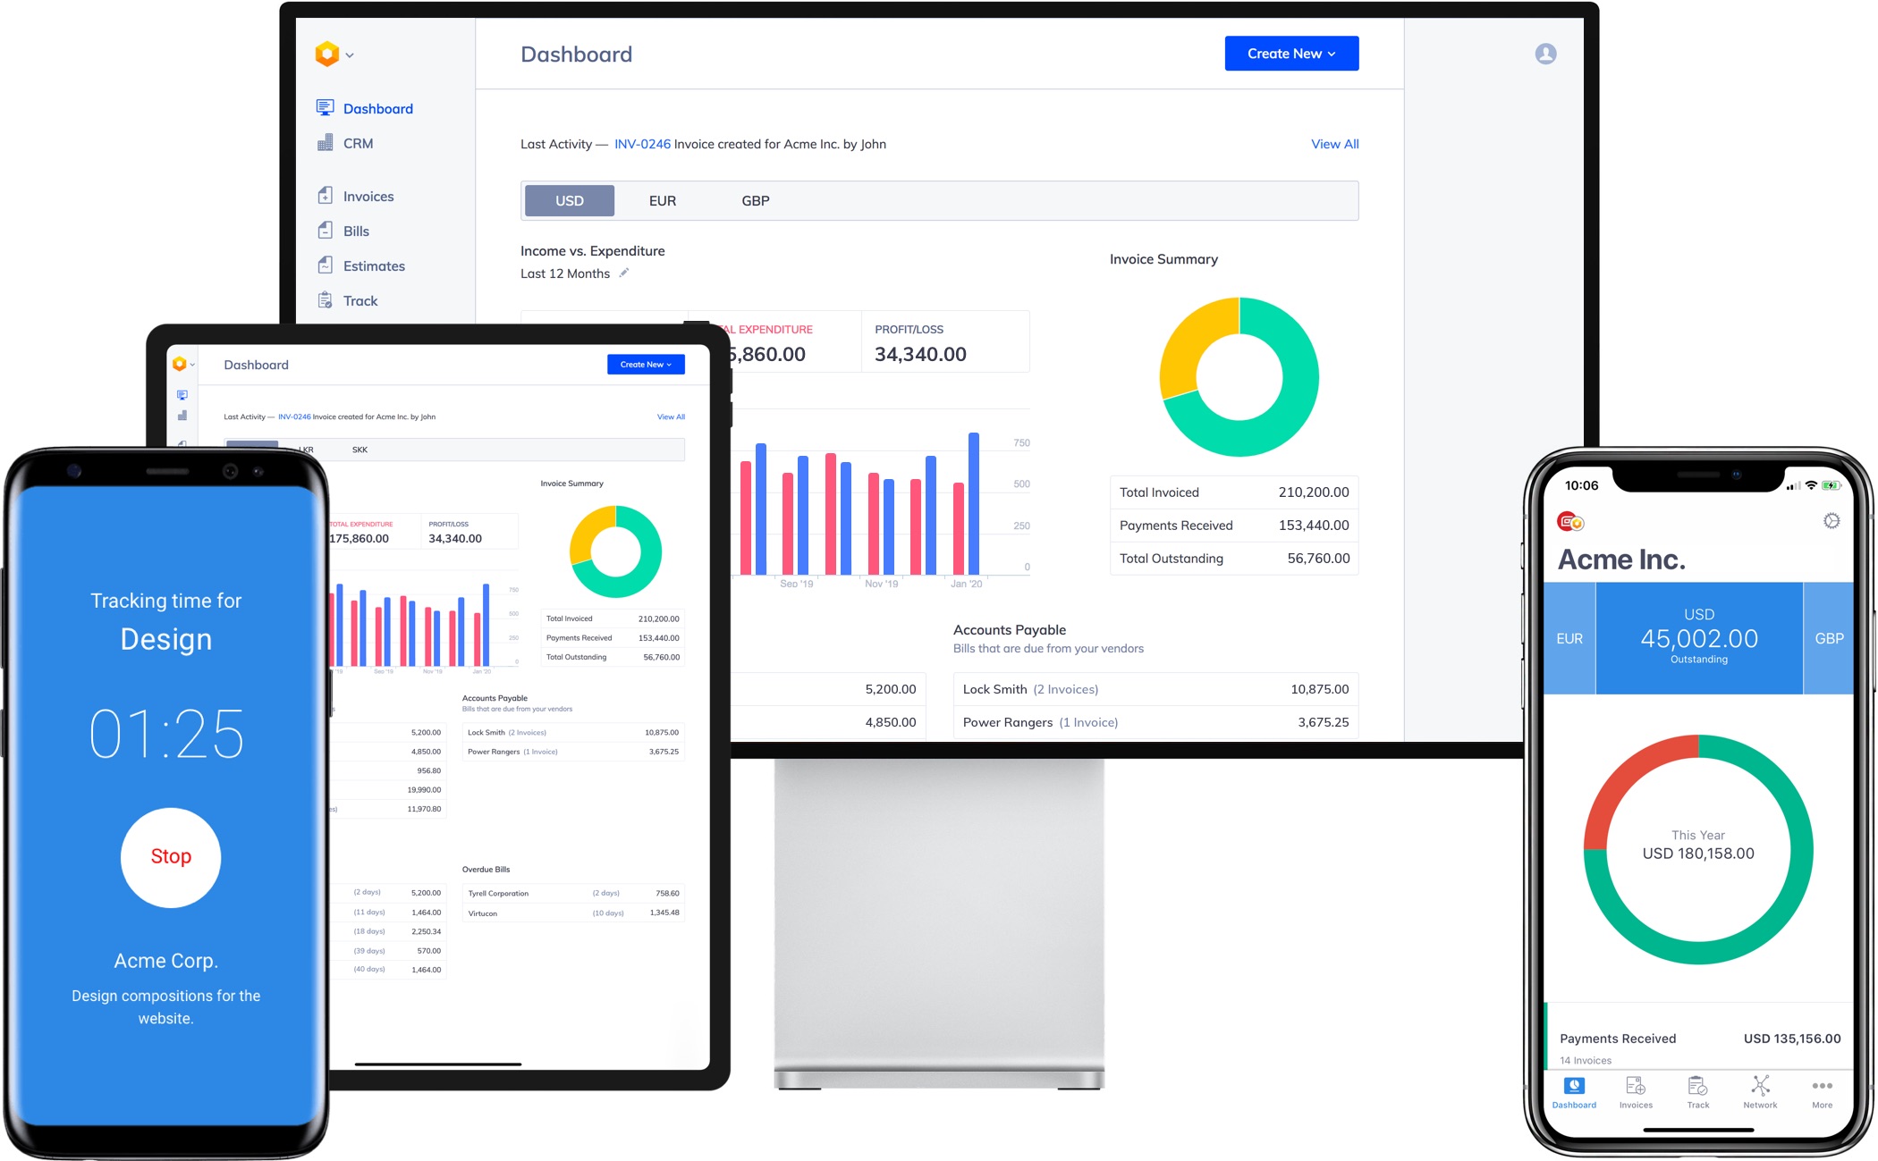Click Tyrell Corporation overdue bill on tablet
The image size is (1878, 1161).
[573, 893]
